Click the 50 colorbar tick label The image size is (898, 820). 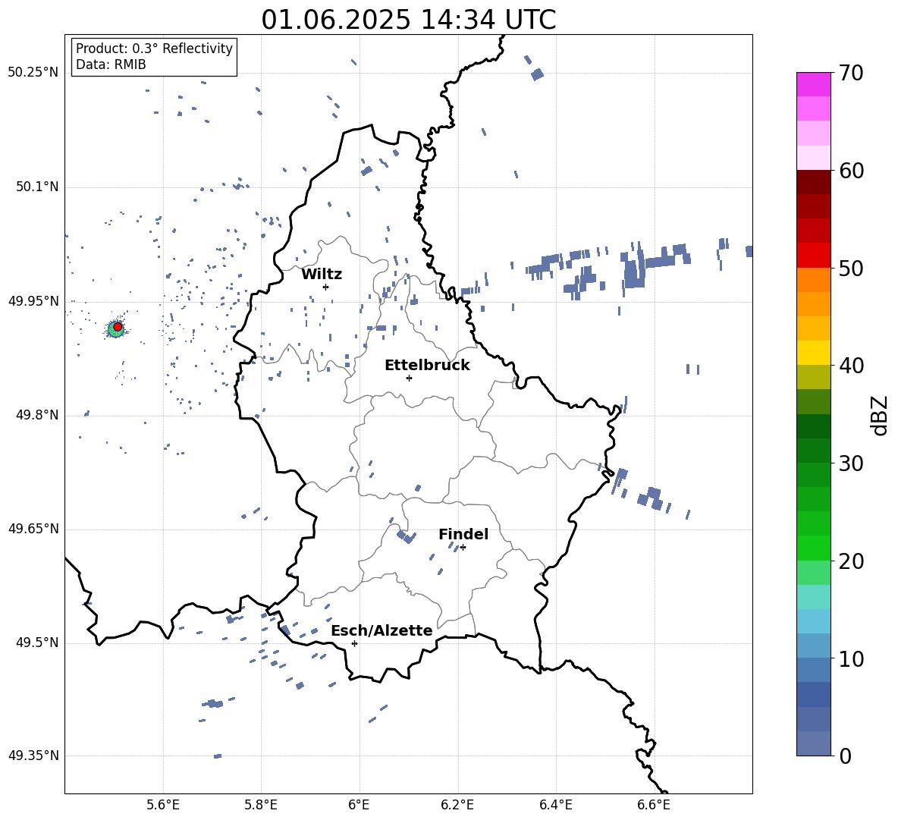pyautogui.click(x=851, y=268)
